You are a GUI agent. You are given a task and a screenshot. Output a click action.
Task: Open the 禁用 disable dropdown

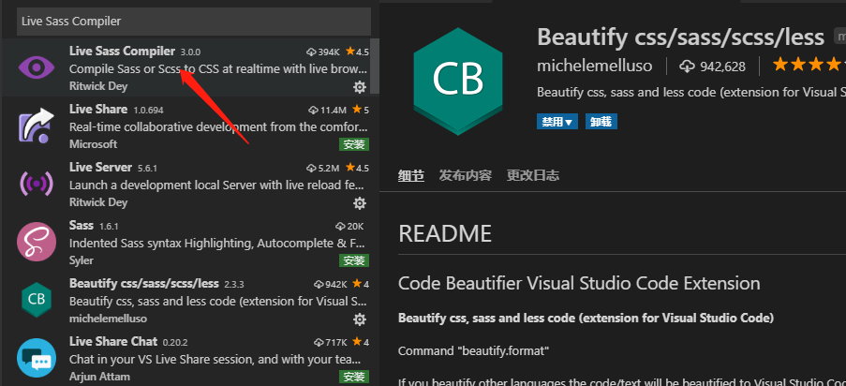tap(557, 122)
